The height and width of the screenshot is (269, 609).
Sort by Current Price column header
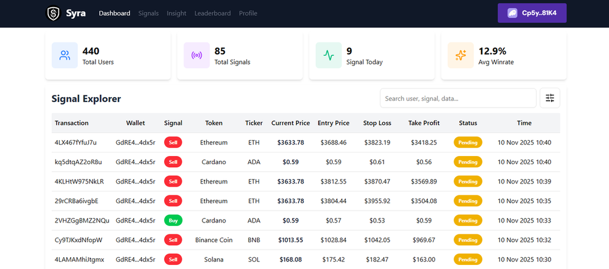290,123
